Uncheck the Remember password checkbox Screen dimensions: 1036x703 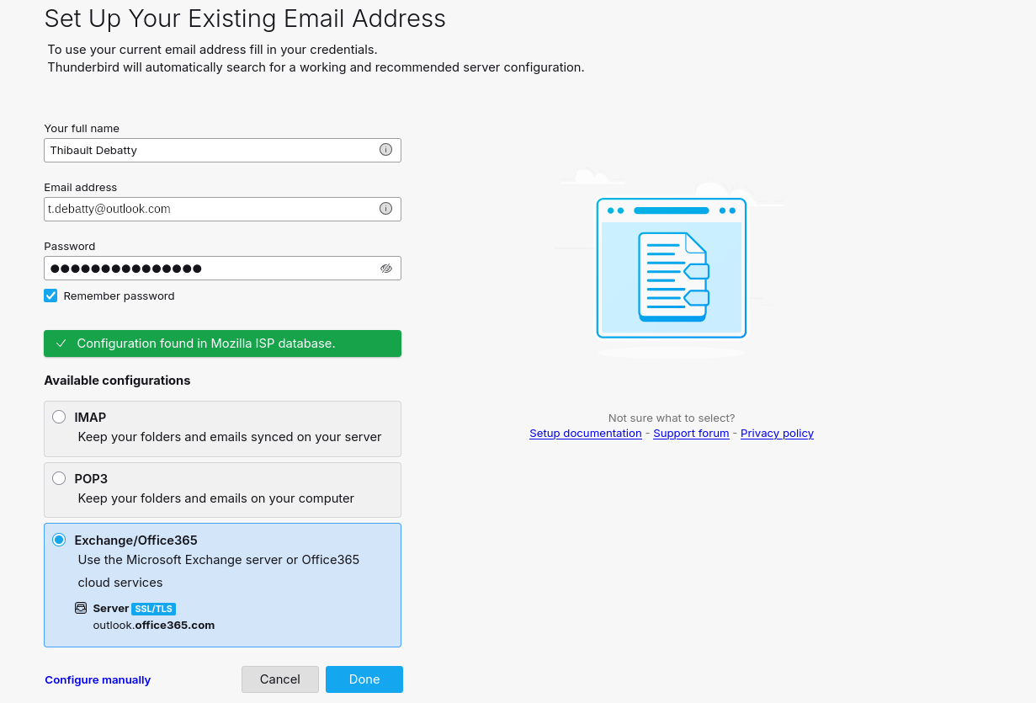51,296
